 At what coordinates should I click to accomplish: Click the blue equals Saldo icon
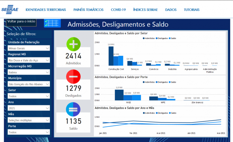click(x=73, y=109)
